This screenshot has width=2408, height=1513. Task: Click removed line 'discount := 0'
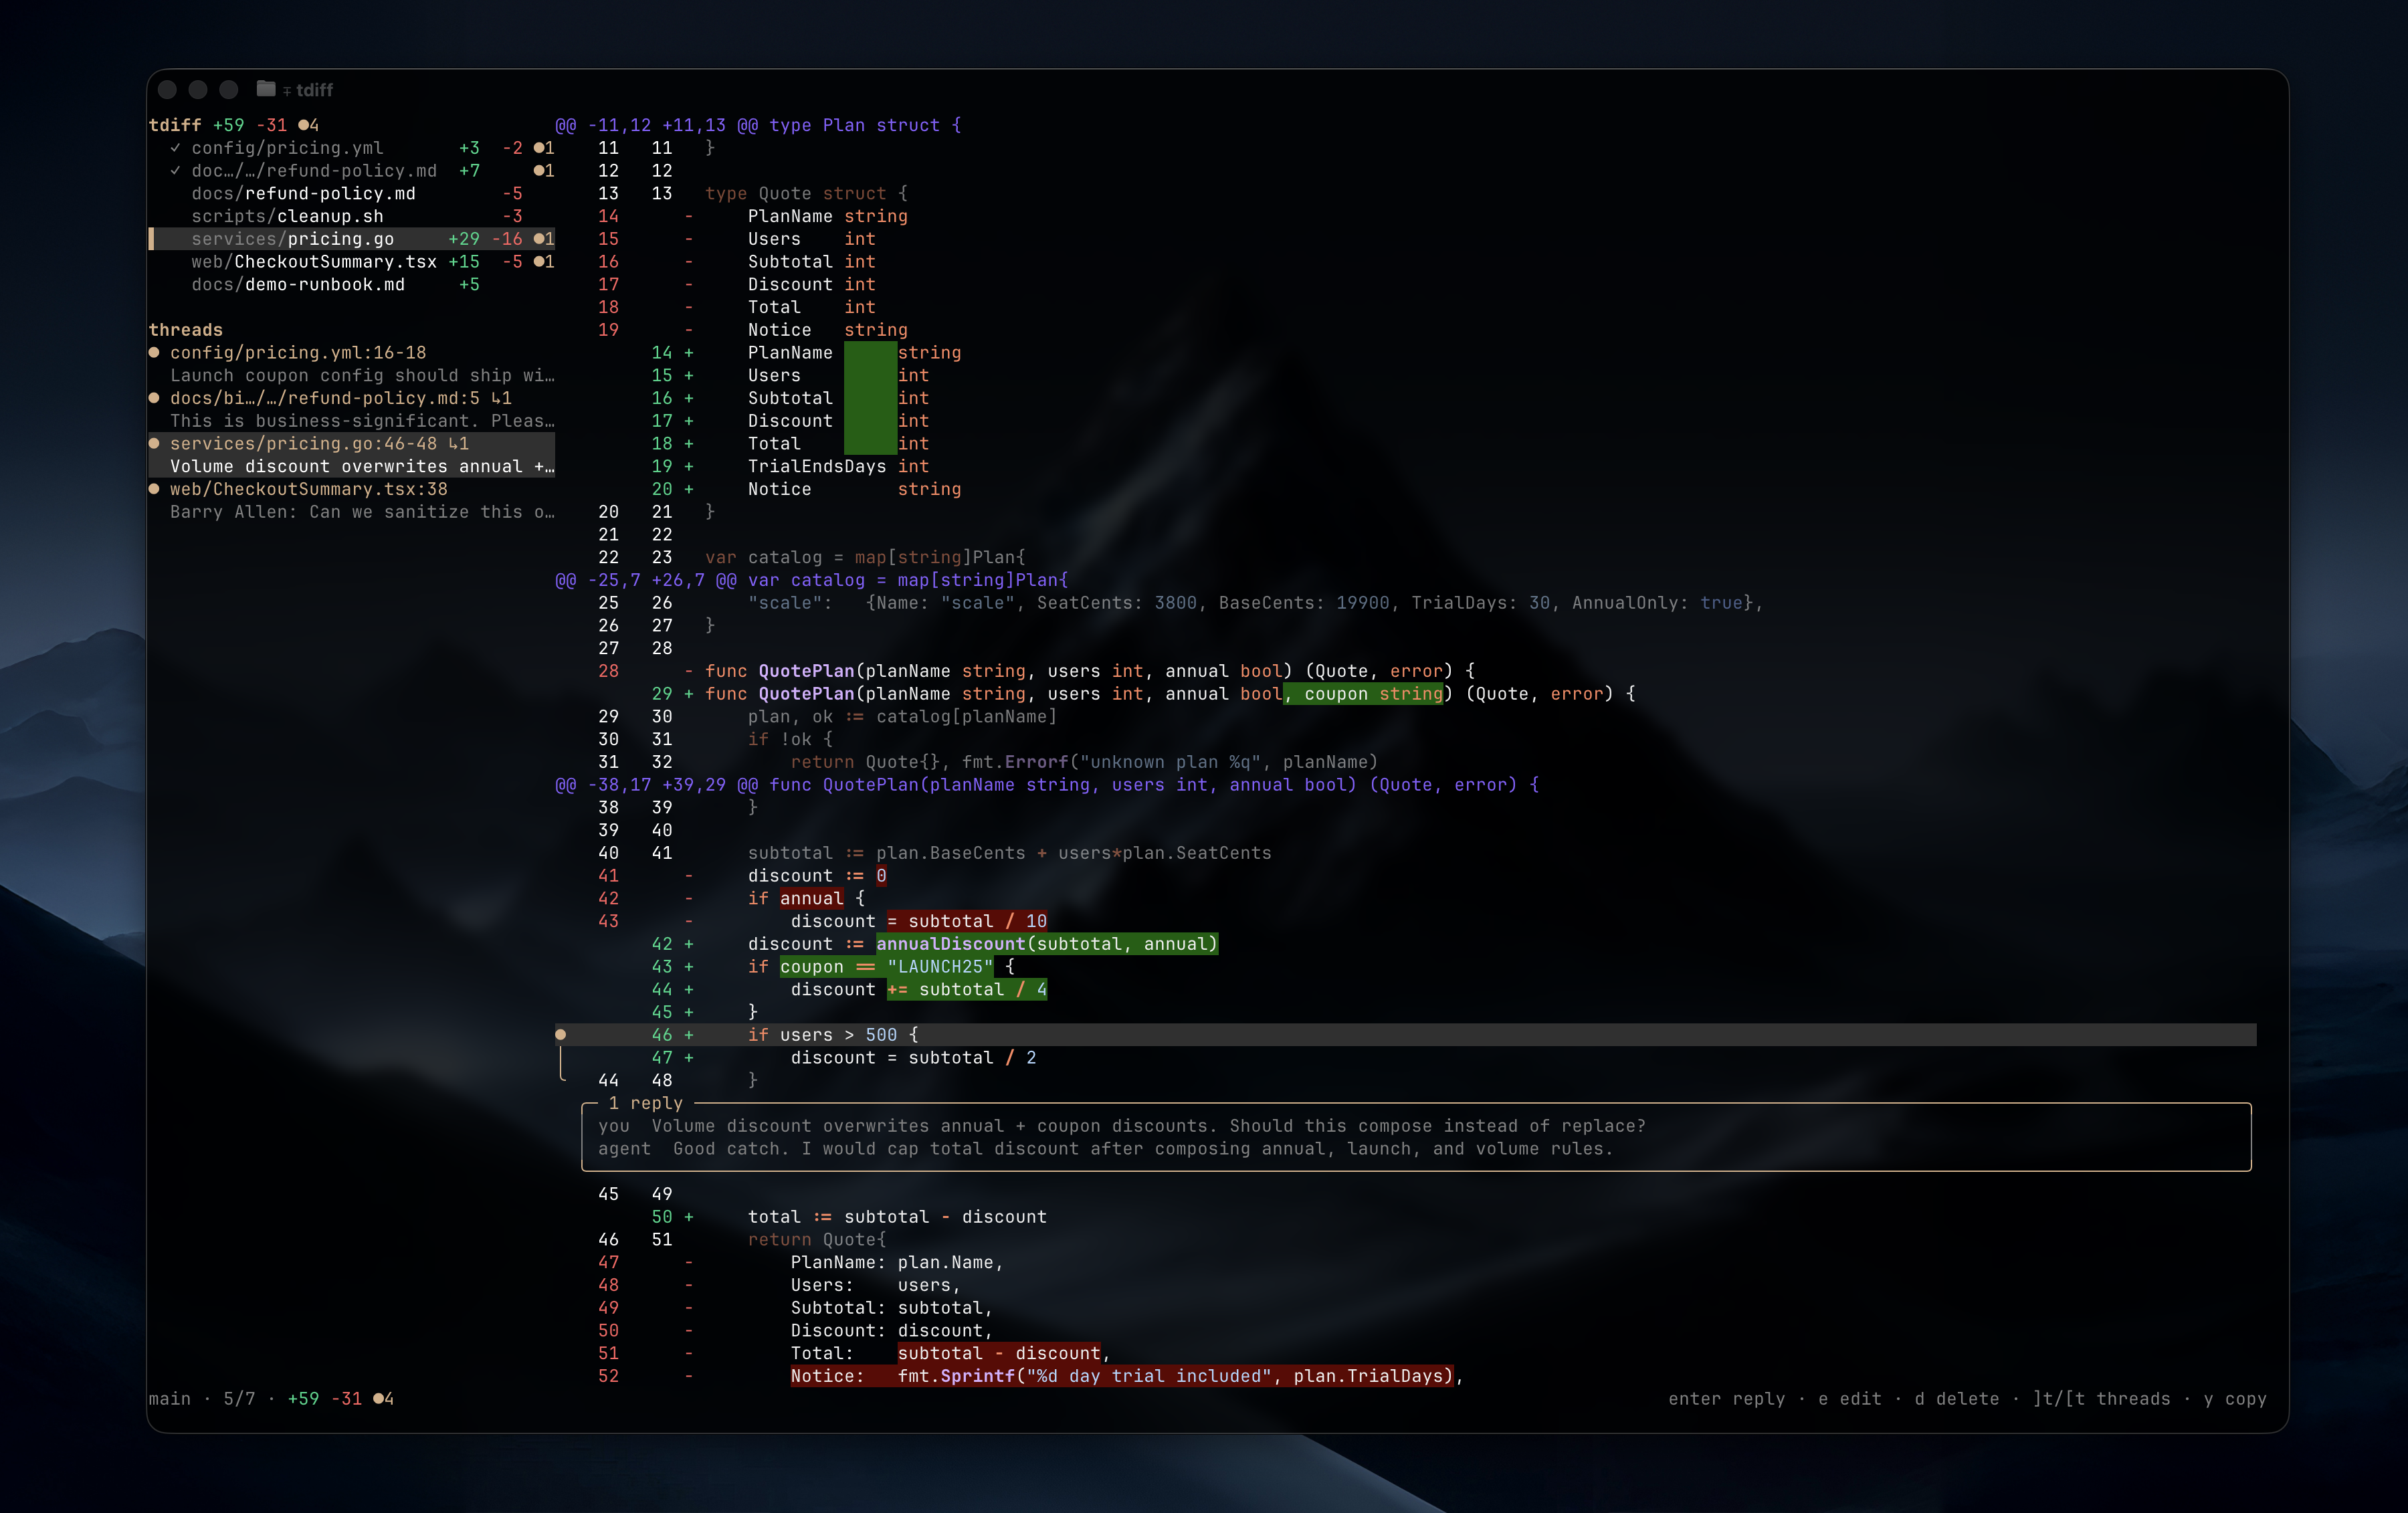click(817, 876)
